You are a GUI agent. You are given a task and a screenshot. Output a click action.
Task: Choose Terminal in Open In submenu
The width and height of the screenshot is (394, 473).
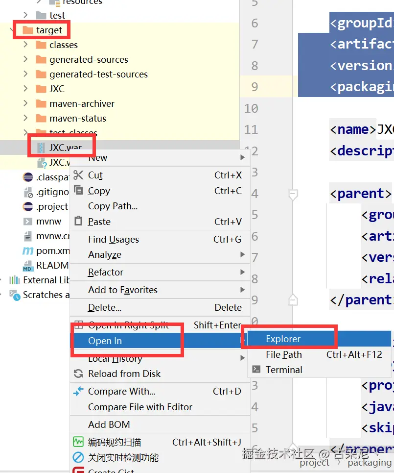(319, 370)
